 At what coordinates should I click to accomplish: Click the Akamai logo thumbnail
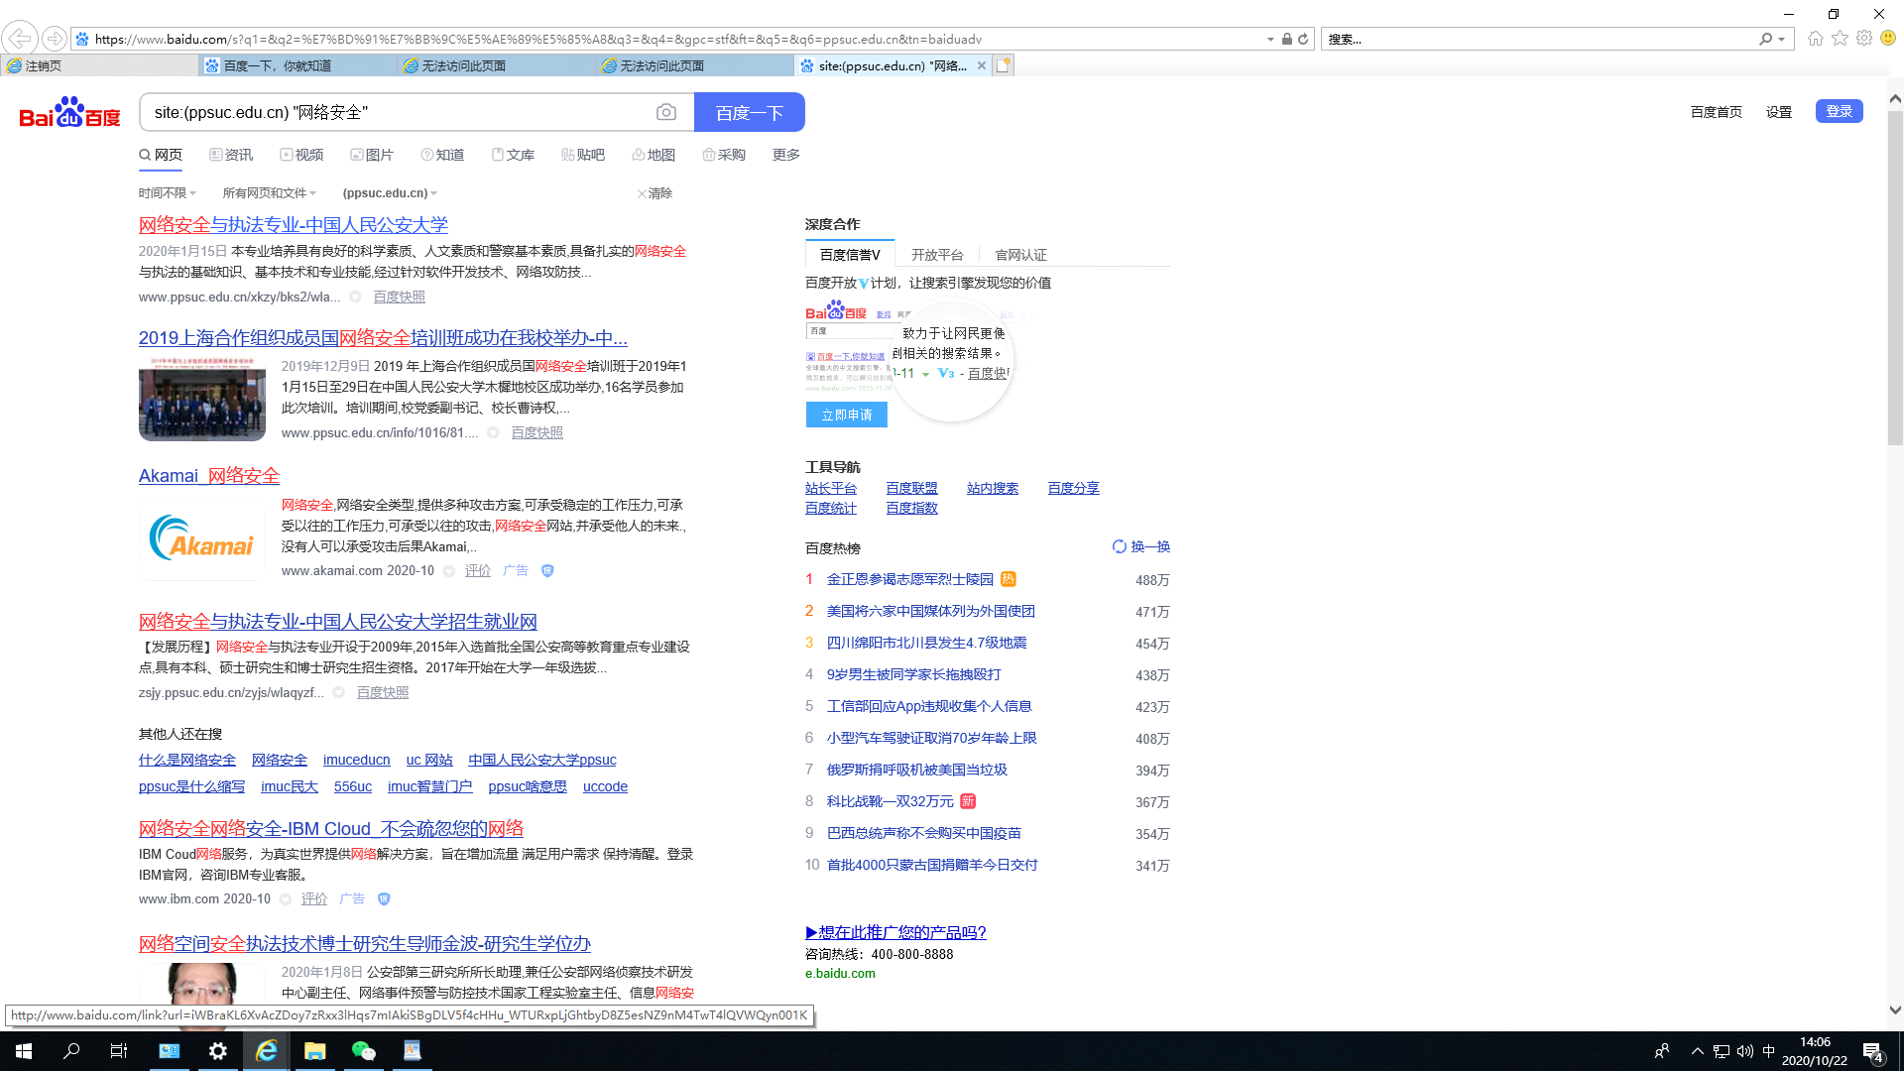(x=202, y=537)
